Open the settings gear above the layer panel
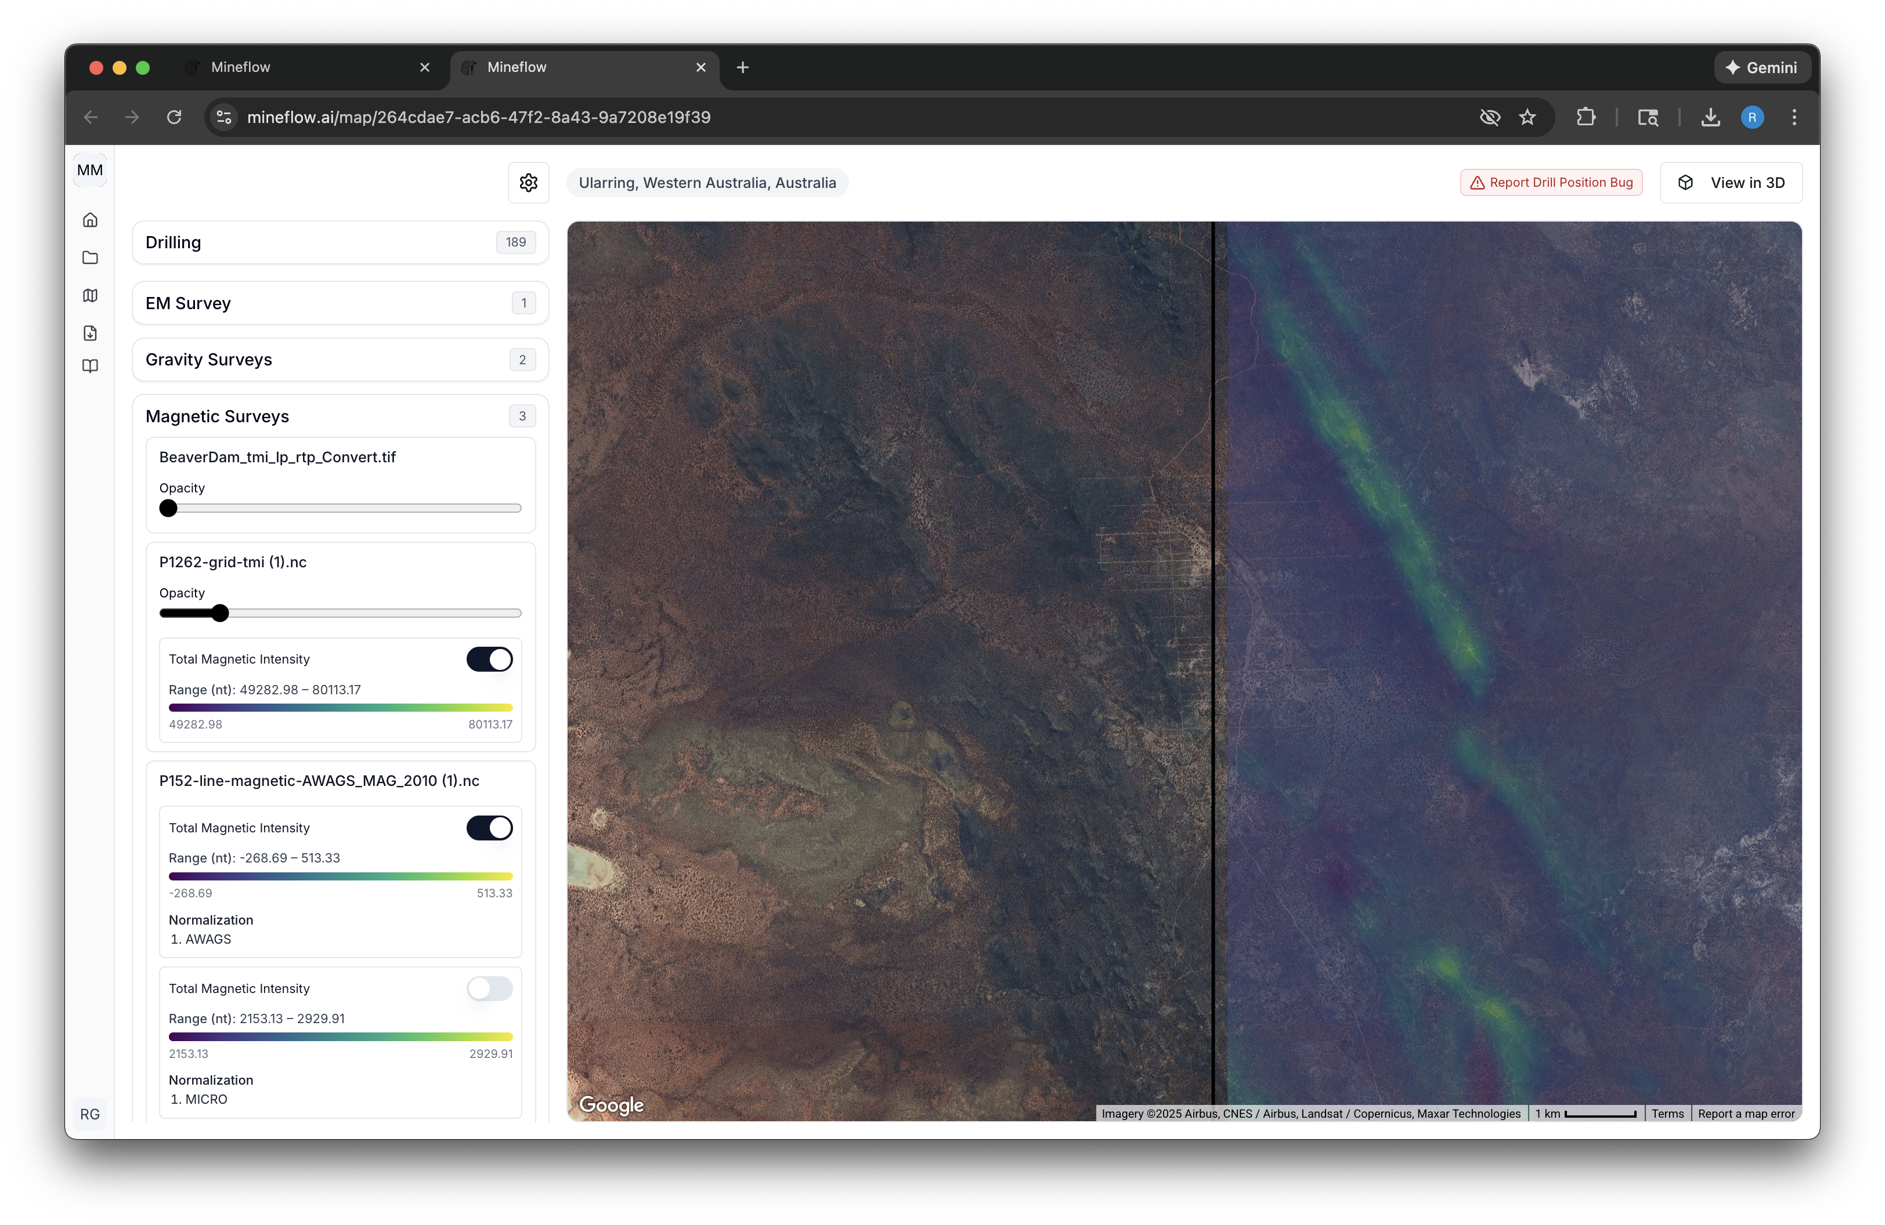This screenshot has width=1885, height=1225. [528, 182]
